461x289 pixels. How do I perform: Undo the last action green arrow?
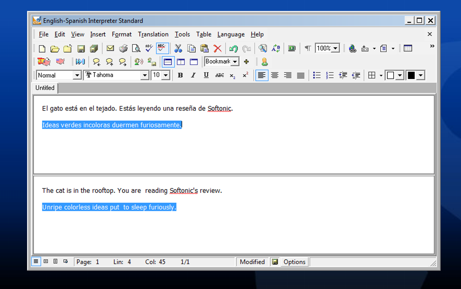click(x=234, y=48)
